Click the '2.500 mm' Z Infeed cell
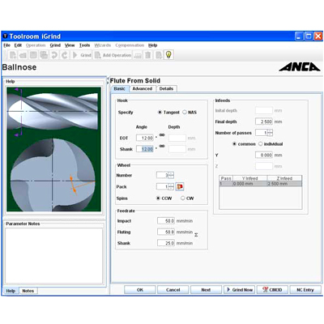 click(284, 184)
